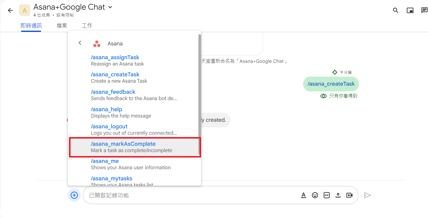Go back using the left arrow

click(11, 10)
